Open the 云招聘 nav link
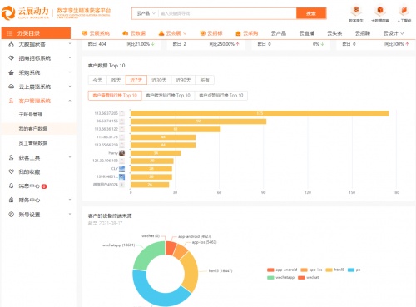 pyautogui.click(x=363, y=33)
